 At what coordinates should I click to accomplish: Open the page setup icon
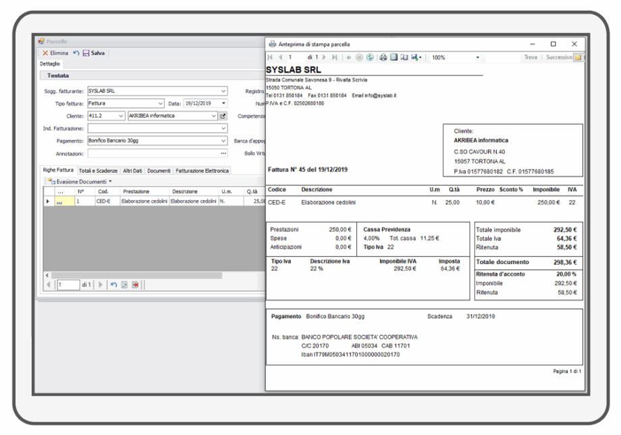404,57
